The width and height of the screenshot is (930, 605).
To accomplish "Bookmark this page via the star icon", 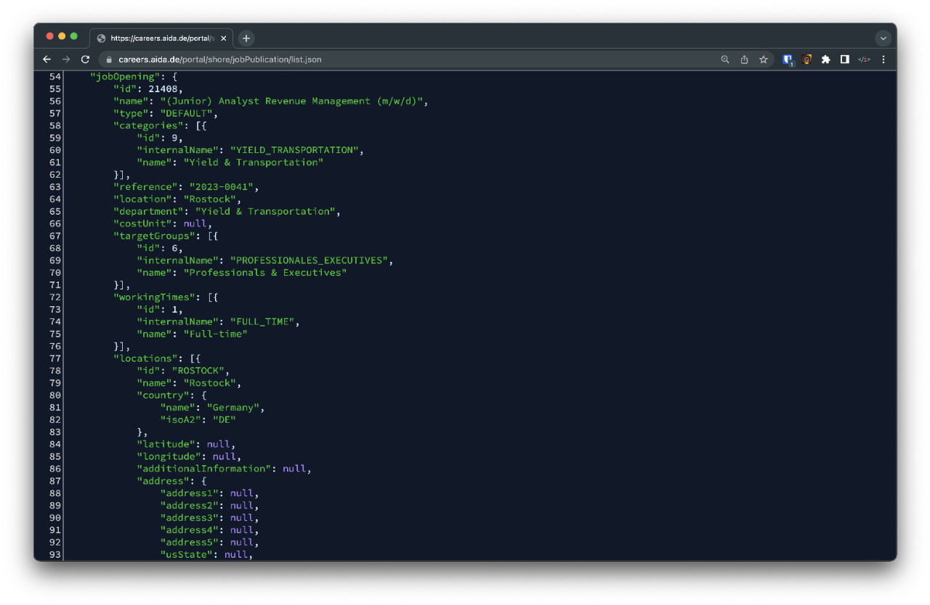I will 763,59.
